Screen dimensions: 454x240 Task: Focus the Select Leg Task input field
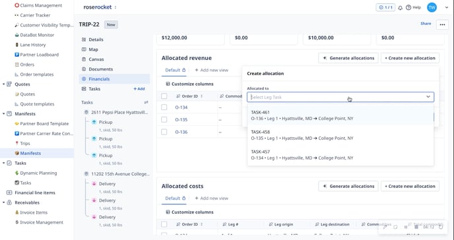pos(336,97)
